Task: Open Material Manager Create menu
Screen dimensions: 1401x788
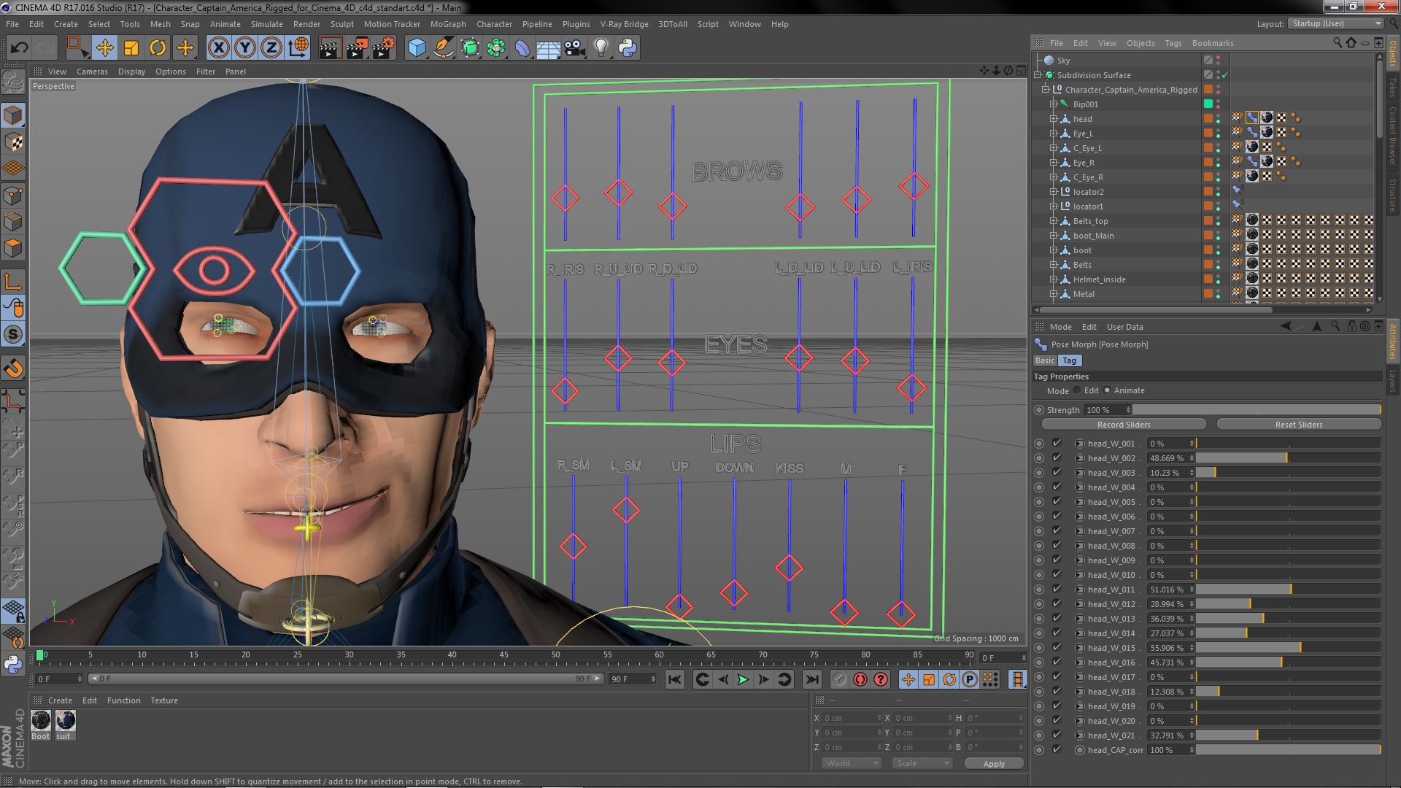Action: tap(60, 700)
